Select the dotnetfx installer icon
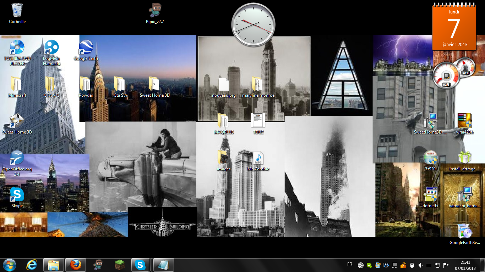Viewport: 485px width, 272px height. click(430, 198)
